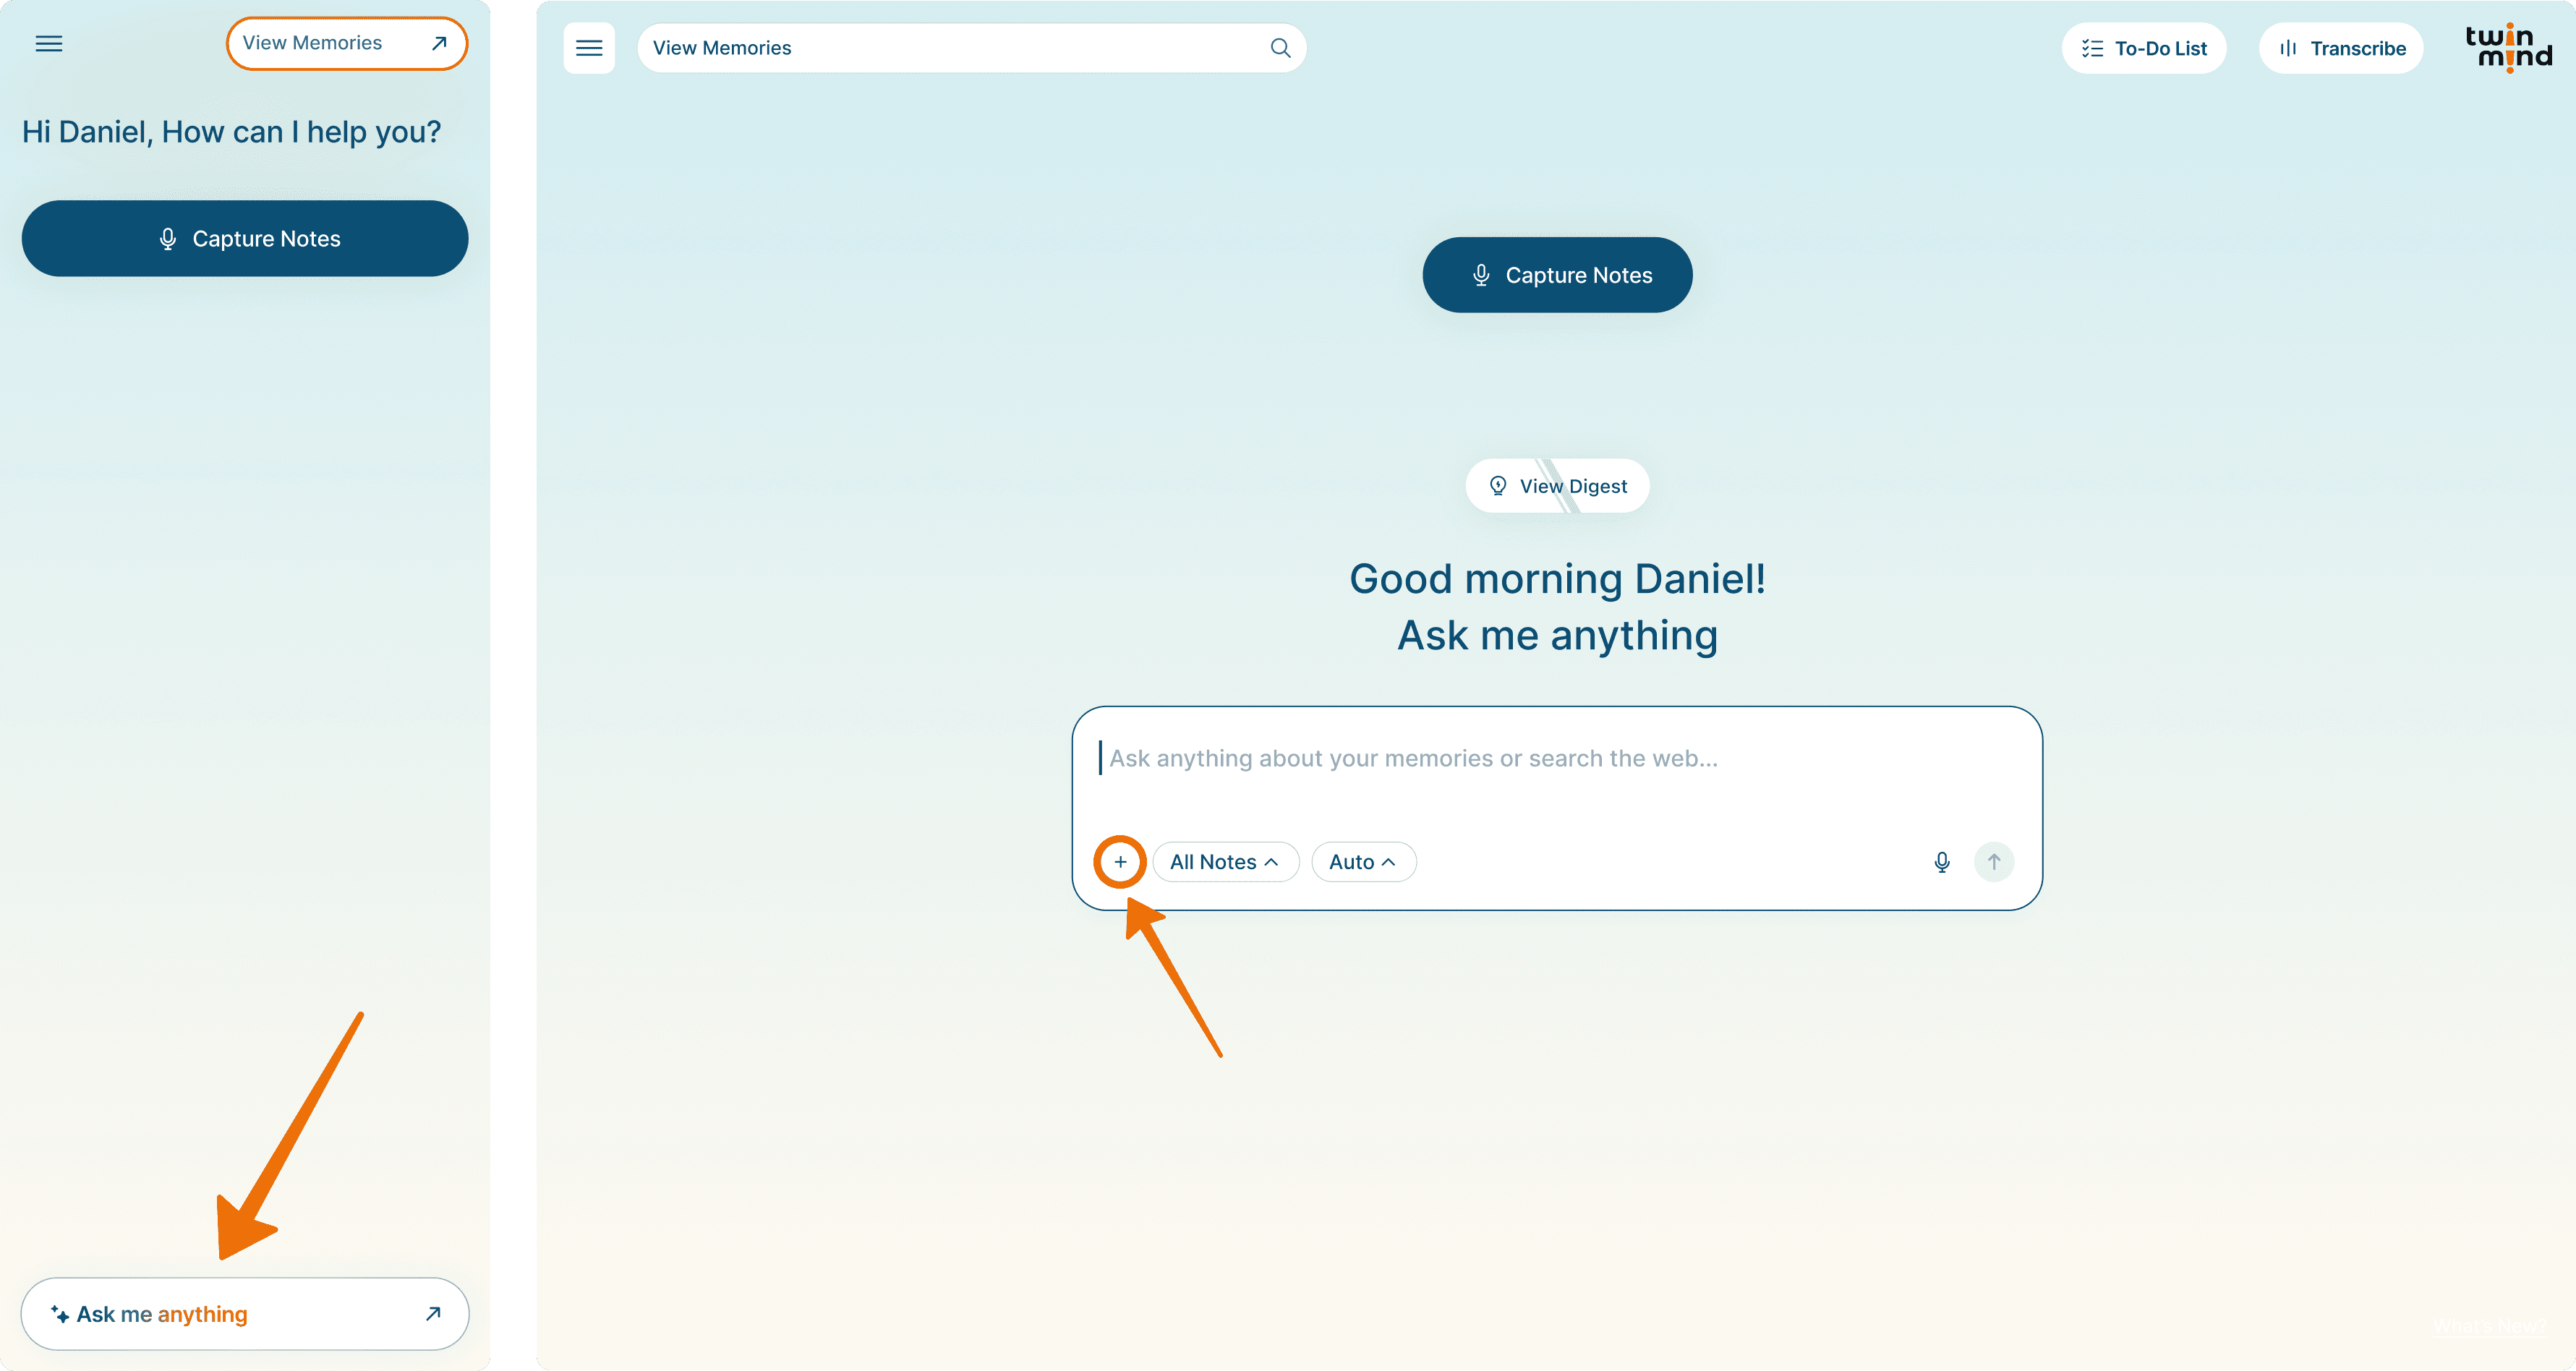Image resolution: width=2576 pixels, height=1371 pixels.
Task: Open View Digest
Action: [x=1557, y=486]
